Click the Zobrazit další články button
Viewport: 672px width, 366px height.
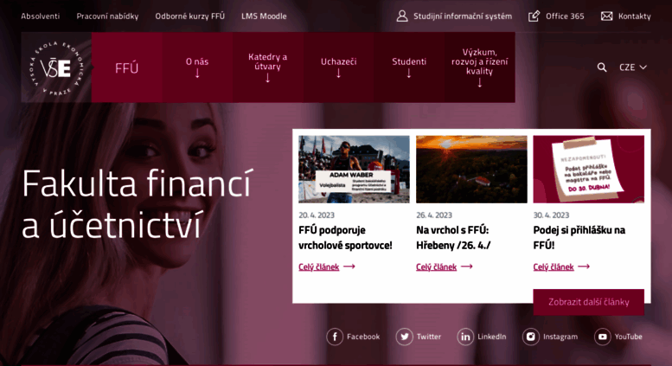coord(588,302)
